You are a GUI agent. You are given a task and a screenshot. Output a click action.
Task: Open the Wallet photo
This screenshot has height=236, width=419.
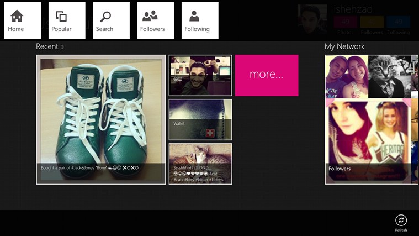[x=200, y=119]
